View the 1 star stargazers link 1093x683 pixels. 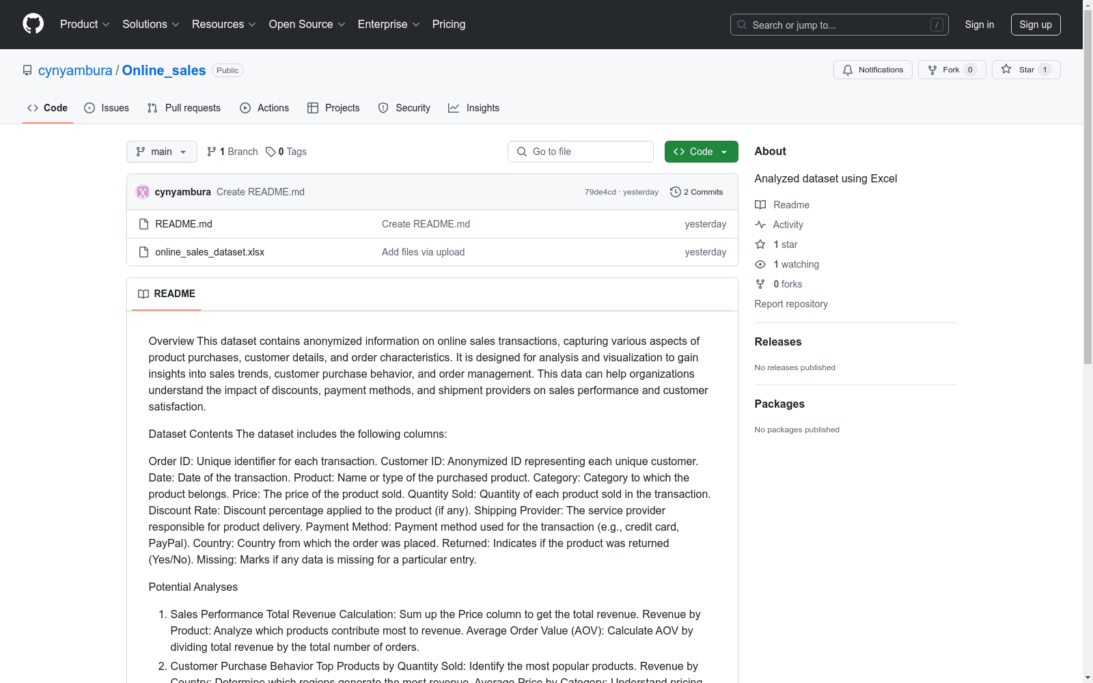[x=776, y=245]
